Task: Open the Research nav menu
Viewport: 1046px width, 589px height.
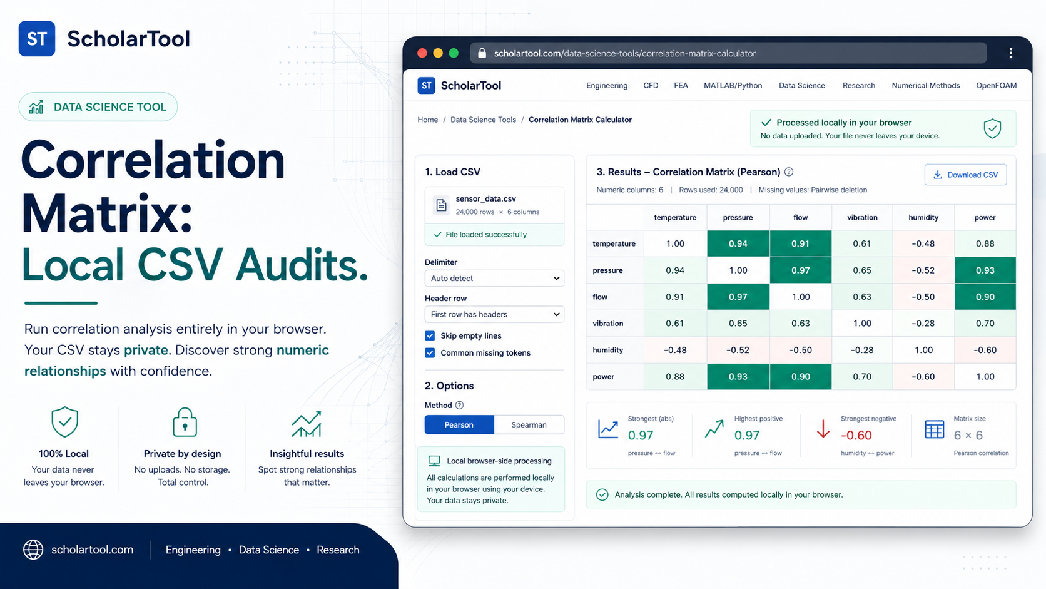Action: [x=859, y=86]
